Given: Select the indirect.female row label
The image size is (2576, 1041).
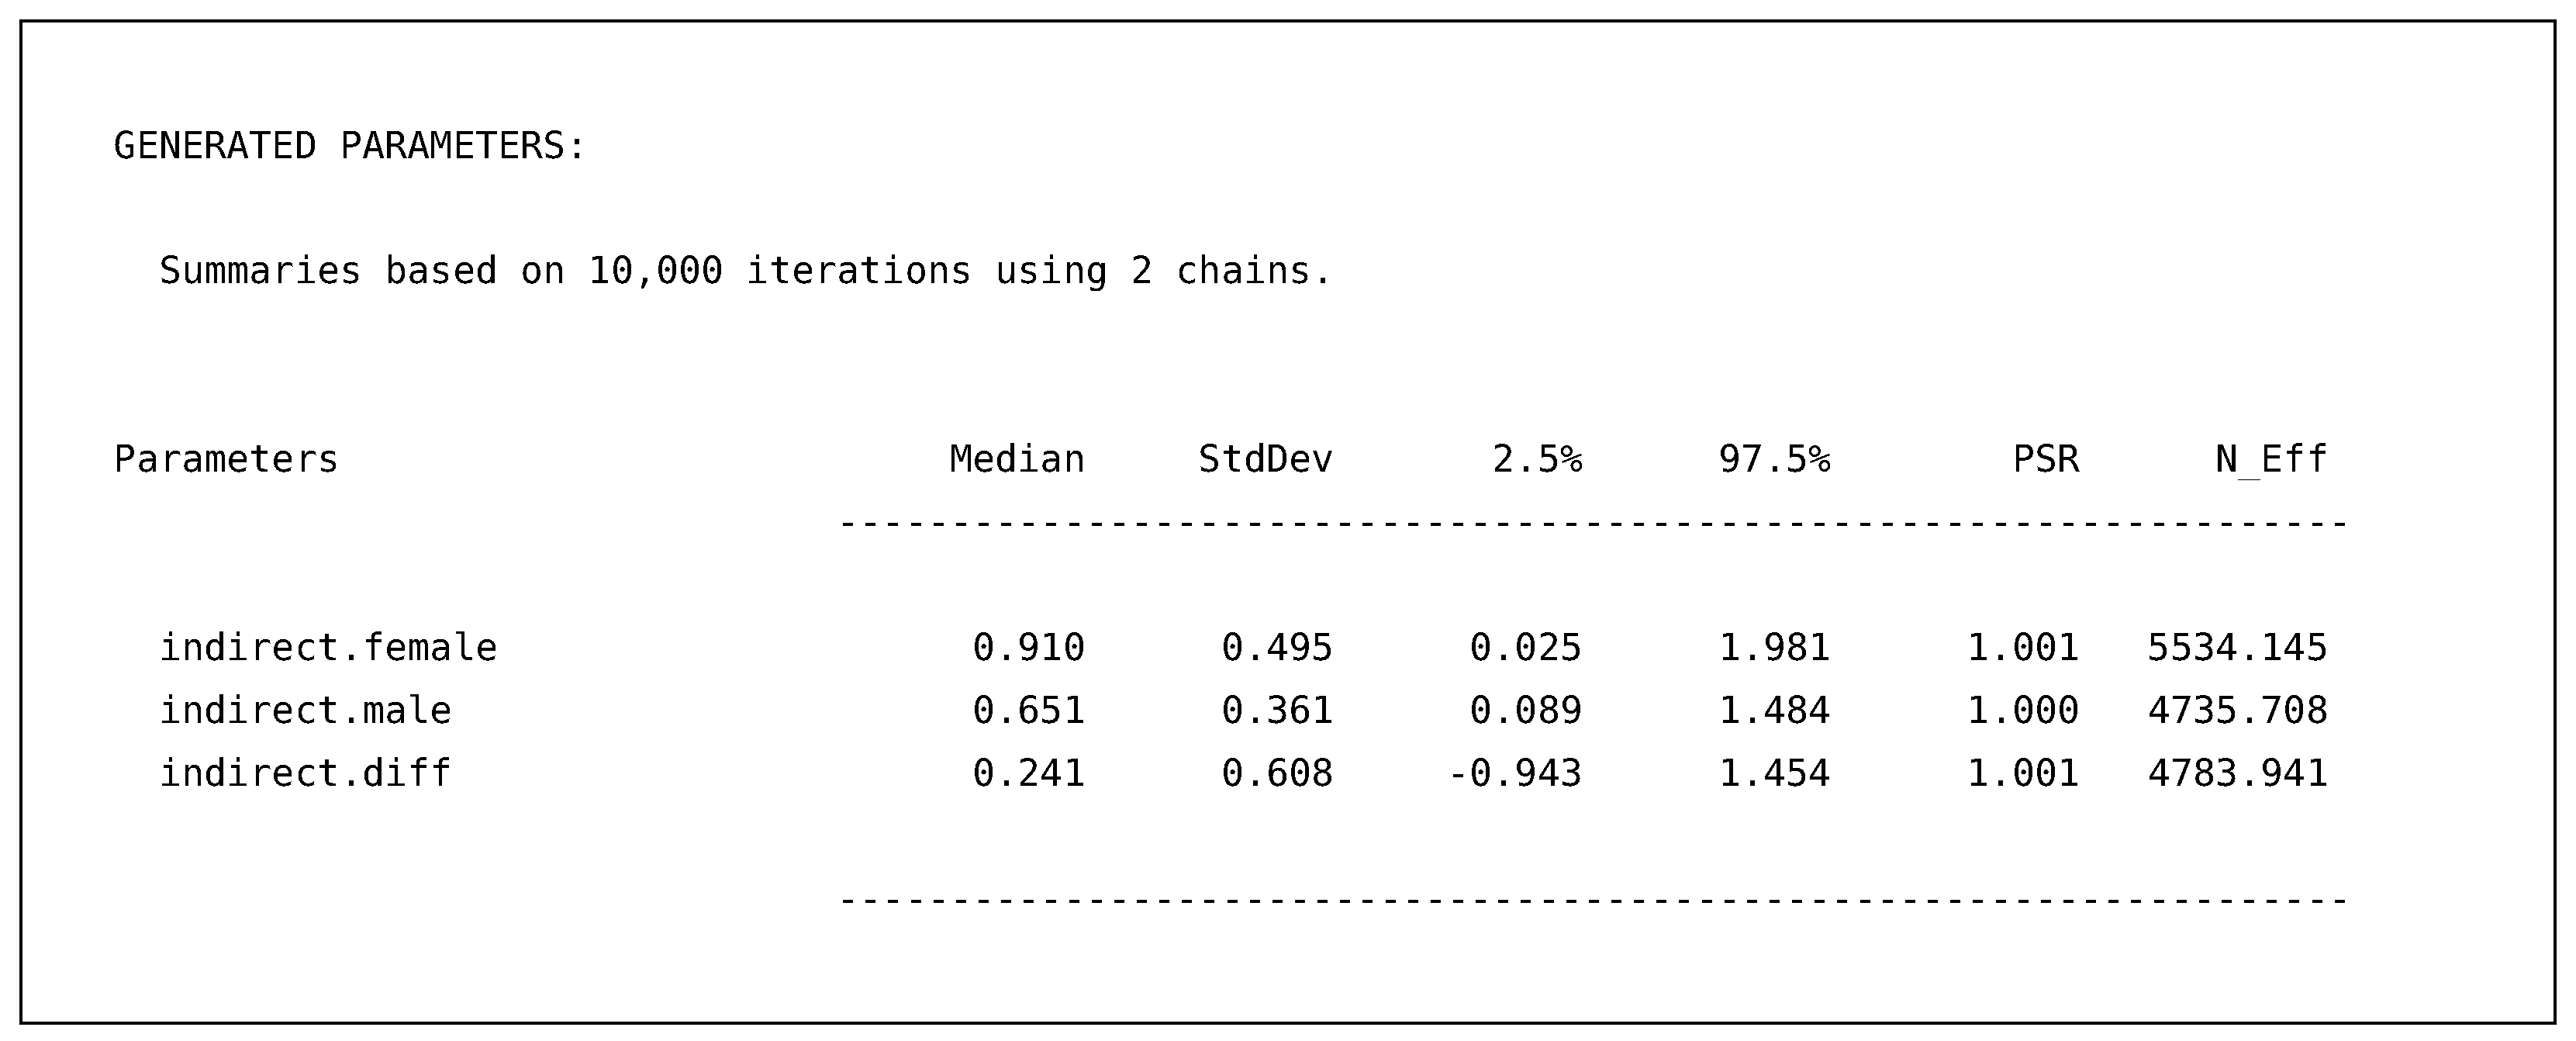Looking at the screenshot, I should [328, 648].
